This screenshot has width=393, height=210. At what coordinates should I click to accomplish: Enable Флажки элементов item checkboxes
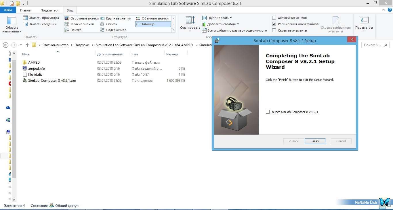pos(274,18)
